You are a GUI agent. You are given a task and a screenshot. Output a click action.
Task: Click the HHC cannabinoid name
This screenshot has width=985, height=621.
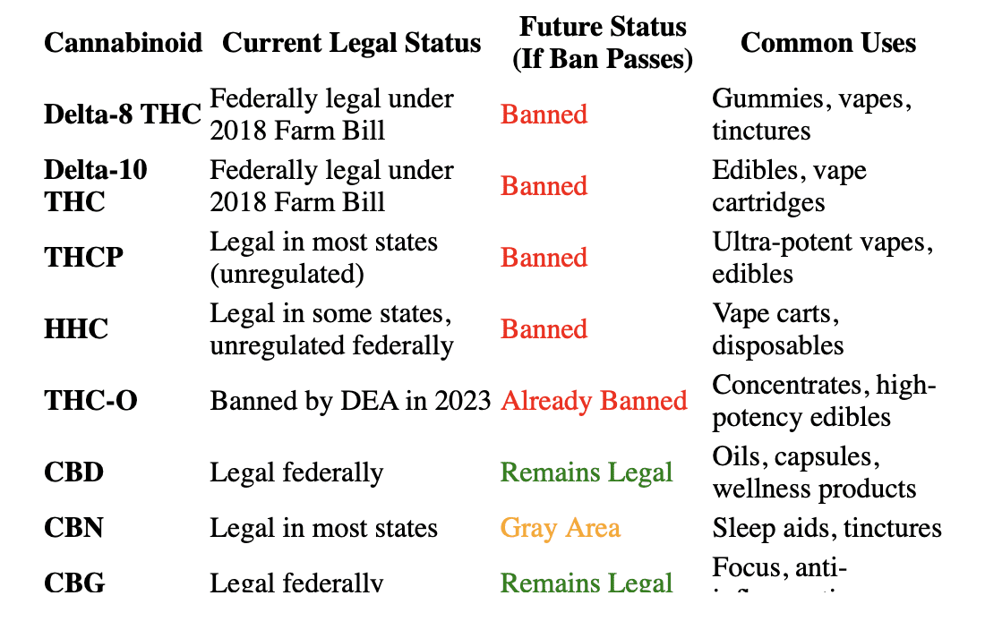coord(76,329)
